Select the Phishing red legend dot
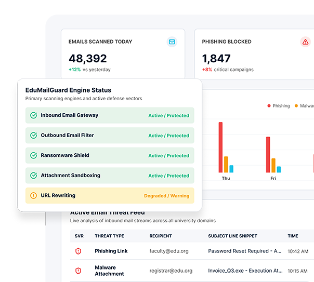Screen dimensions: 314x282 click(x=269, y=105)
